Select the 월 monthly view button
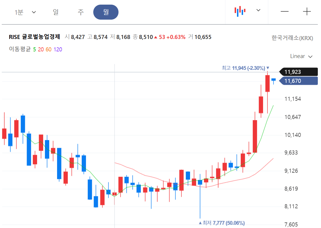This screenshot has width=321, height=228. 106,12
